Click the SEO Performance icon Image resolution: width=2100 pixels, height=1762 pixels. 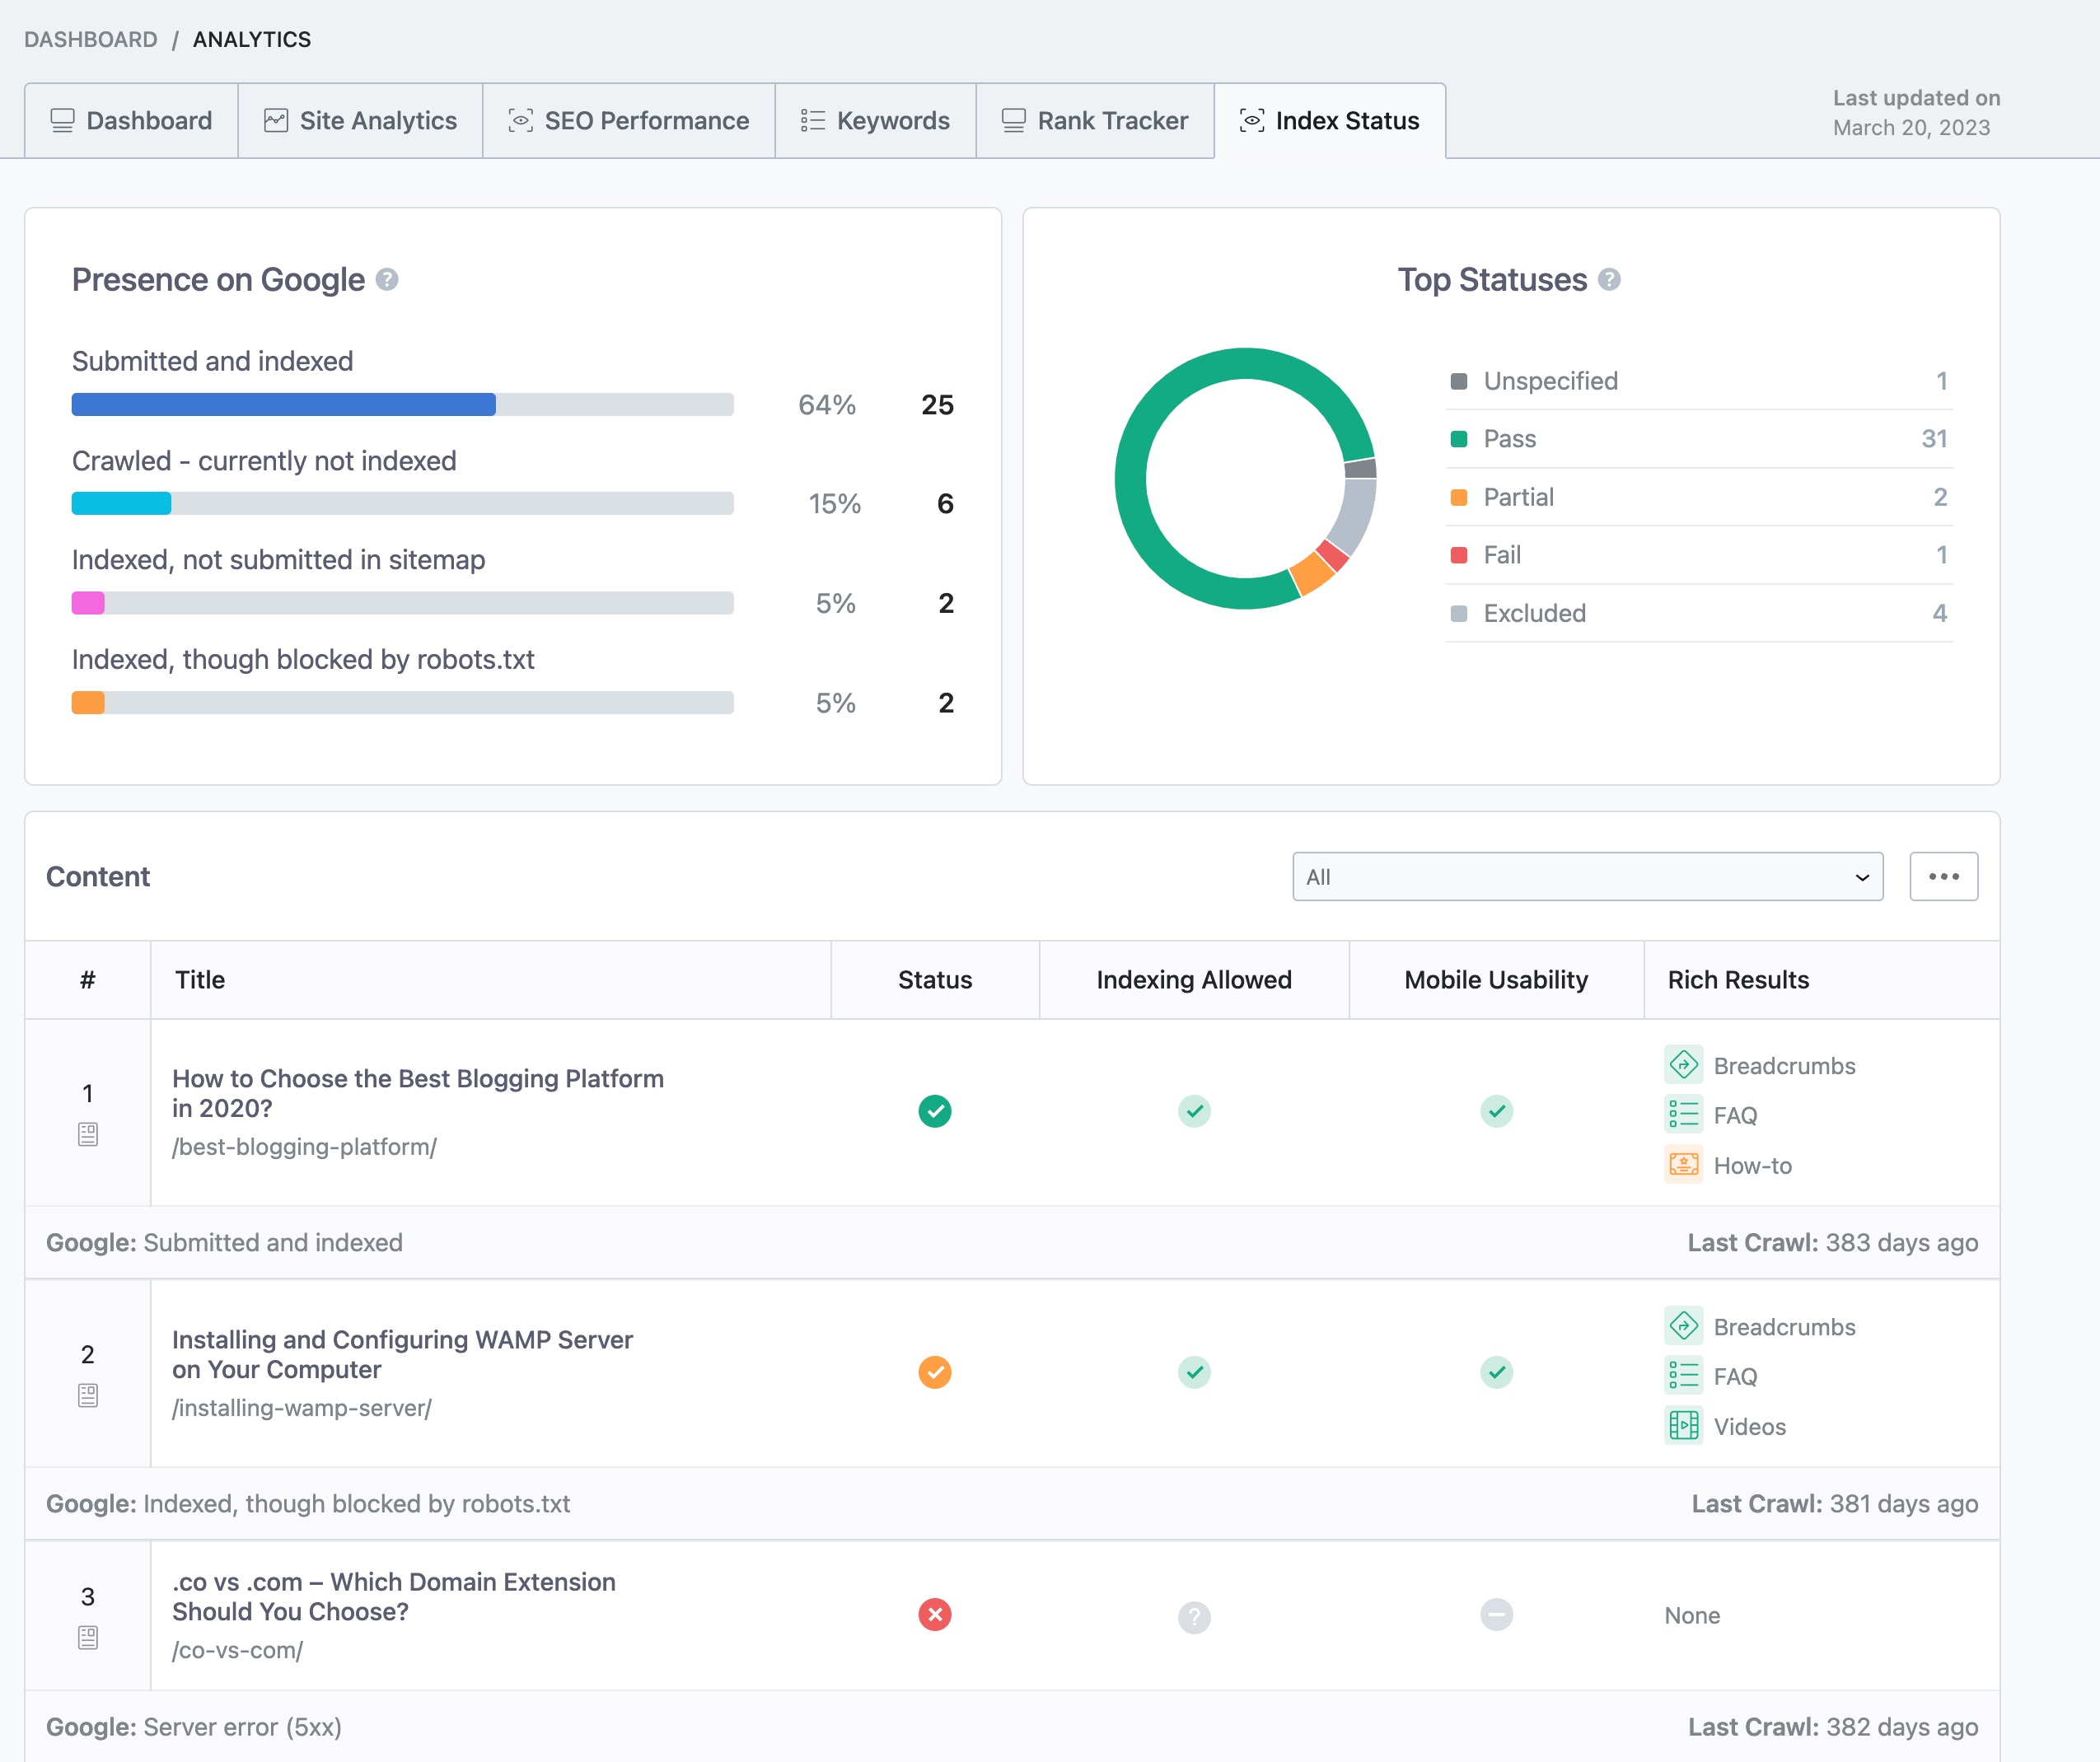[519, 119]
